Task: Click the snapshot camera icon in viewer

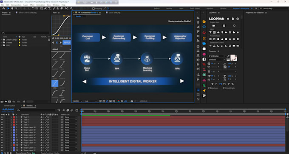Action: click(132, 101)
